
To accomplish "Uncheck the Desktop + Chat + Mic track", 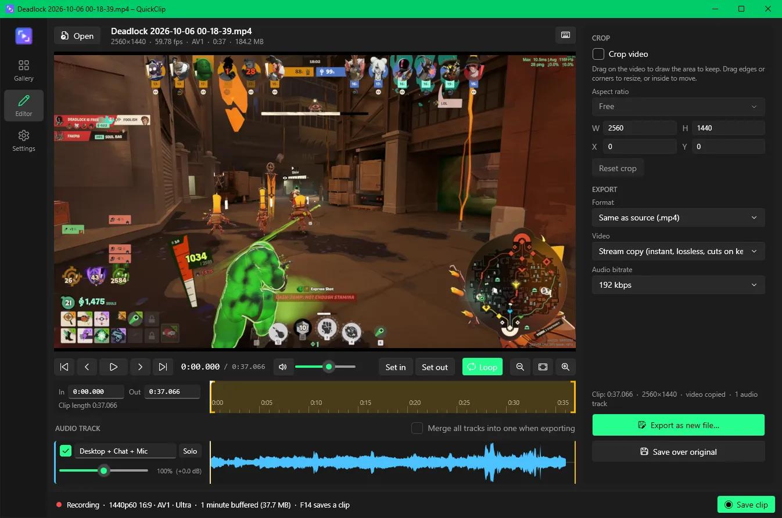I will click(x=66, y=451).
